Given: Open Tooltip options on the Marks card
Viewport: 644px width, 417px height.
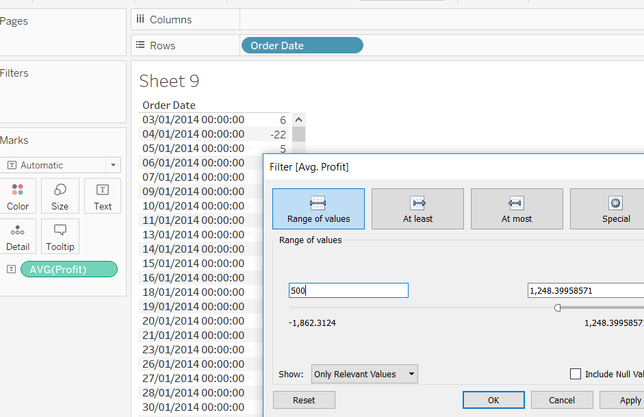Looking at the screenshot, I should point(60,236).
